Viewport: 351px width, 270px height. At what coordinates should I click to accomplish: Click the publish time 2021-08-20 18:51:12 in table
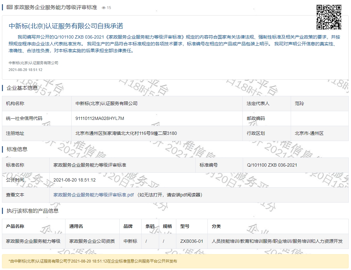click(x=75, y=180)
